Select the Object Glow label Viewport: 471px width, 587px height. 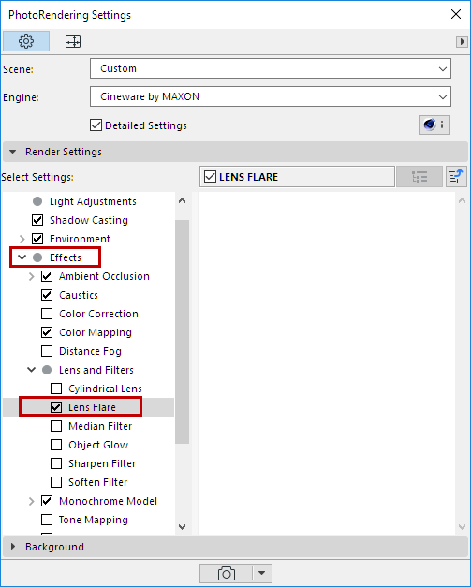tap(98, 445)
